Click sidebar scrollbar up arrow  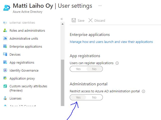tap(62, 24)
